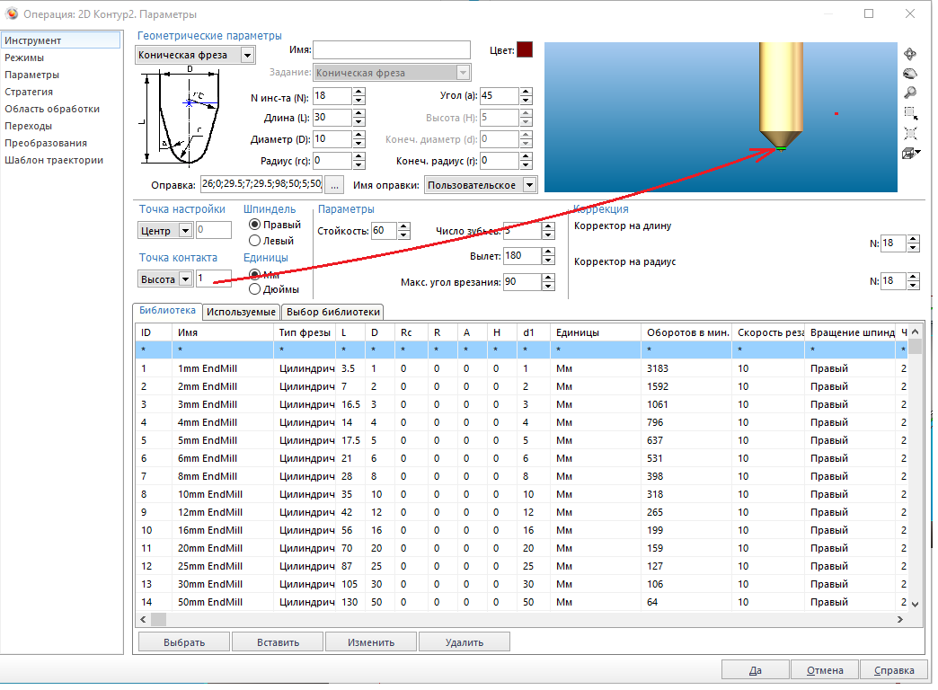Open the Преобразования section
The height and width of the screenshot is (690, 938).
[x=46, y=143]
